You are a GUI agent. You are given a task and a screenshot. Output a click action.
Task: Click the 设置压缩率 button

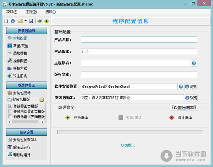pos(184,108)
